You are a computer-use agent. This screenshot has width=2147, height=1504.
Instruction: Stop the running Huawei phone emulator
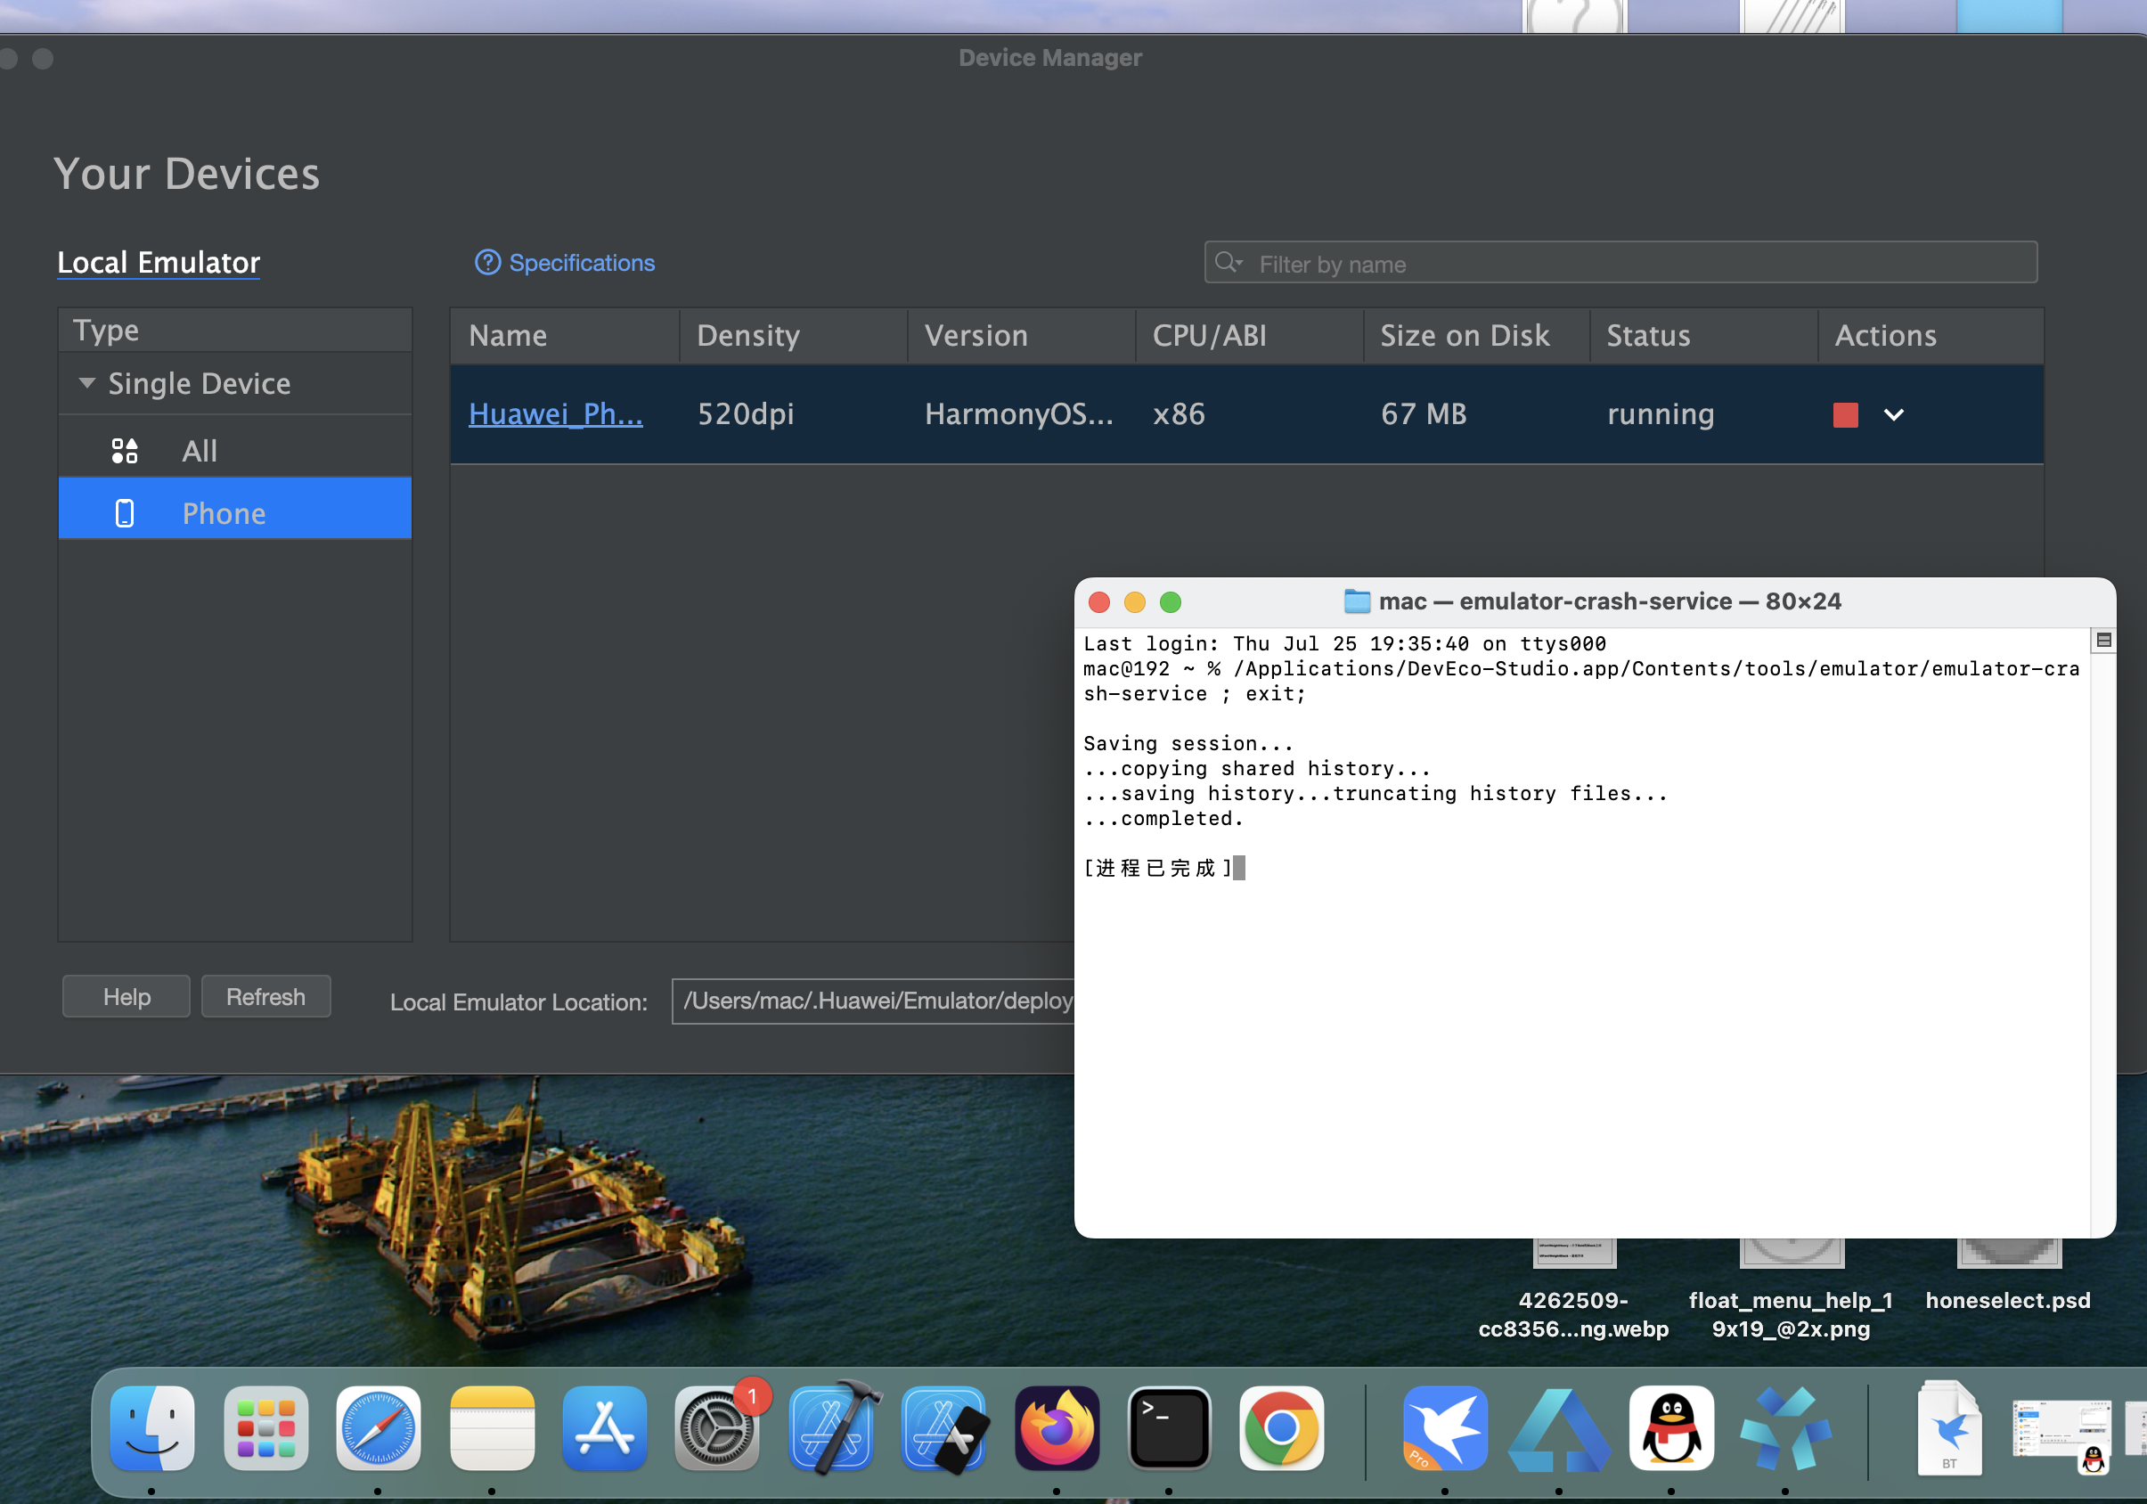click(x=1845, y=414)
